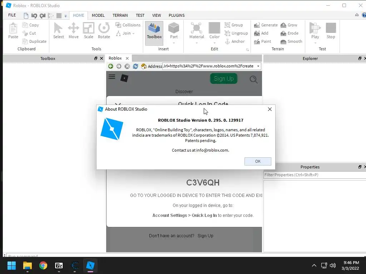Close the Toolbox panel
The image size is (366, 274).
click(101, 58)
